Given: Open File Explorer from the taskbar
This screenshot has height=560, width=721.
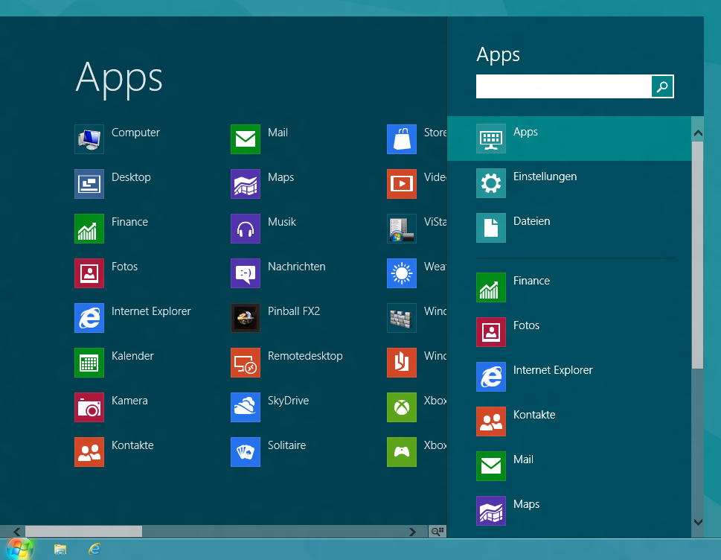Looking at the screenshot, I should [x=60, y=549].
